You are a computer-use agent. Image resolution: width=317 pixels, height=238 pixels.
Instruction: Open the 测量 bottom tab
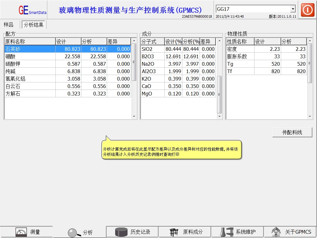27,232
